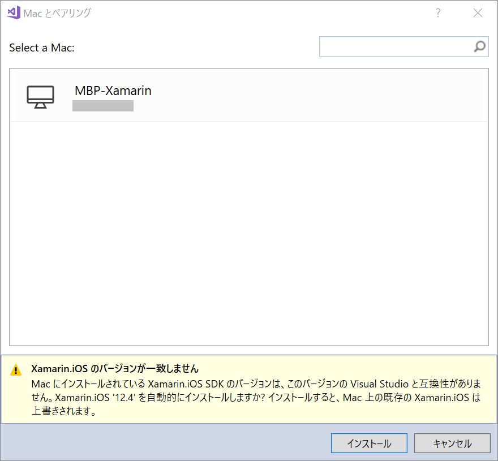Close the Mac とペアリング dialog

pos(478,12)
